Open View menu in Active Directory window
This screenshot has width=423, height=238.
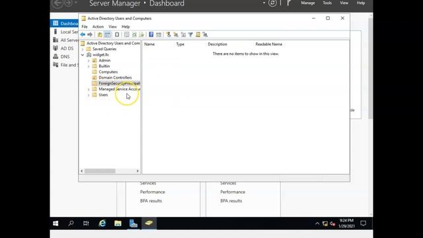[112, 26]
